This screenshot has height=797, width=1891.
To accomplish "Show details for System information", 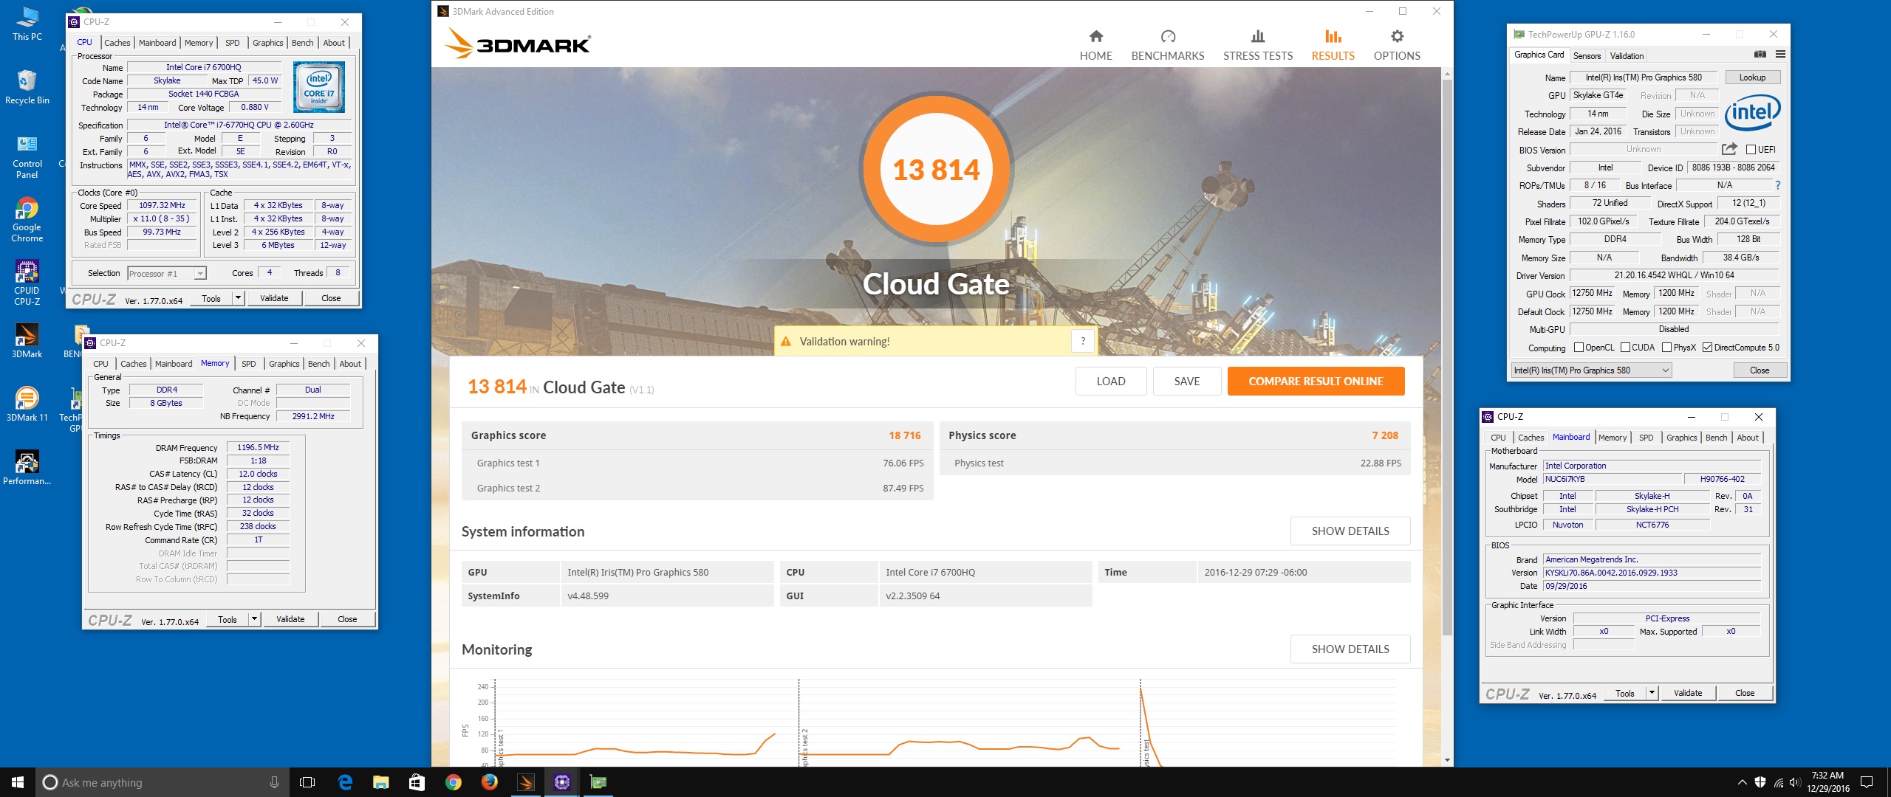I will pyautogui.click(x=1350, y=531).
